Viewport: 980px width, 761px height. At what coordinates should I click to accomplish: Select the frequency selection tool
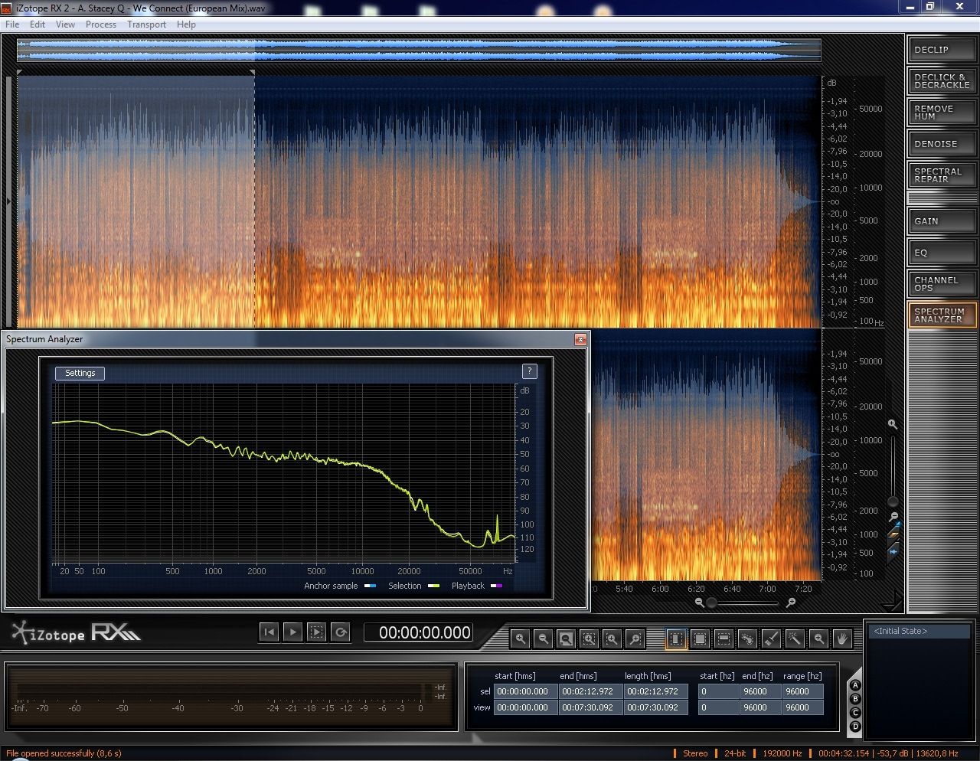(724, 639)
